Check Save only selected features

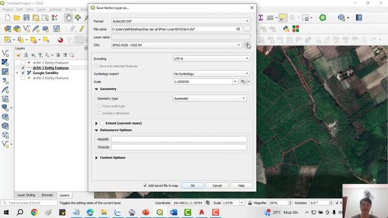pos(96,66)
